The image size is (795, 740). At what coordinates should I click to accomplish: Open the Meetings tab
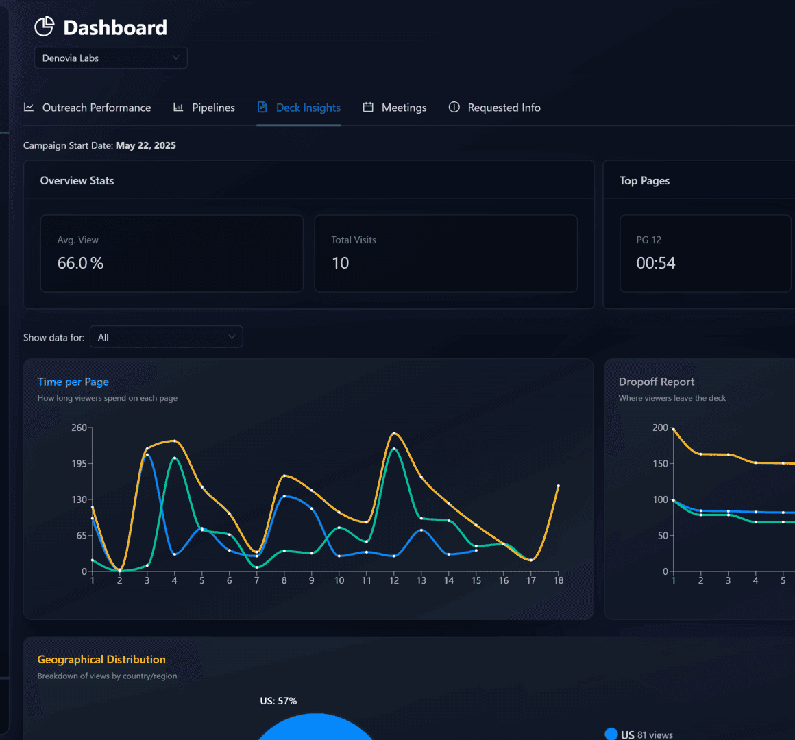tap(395, 108)
